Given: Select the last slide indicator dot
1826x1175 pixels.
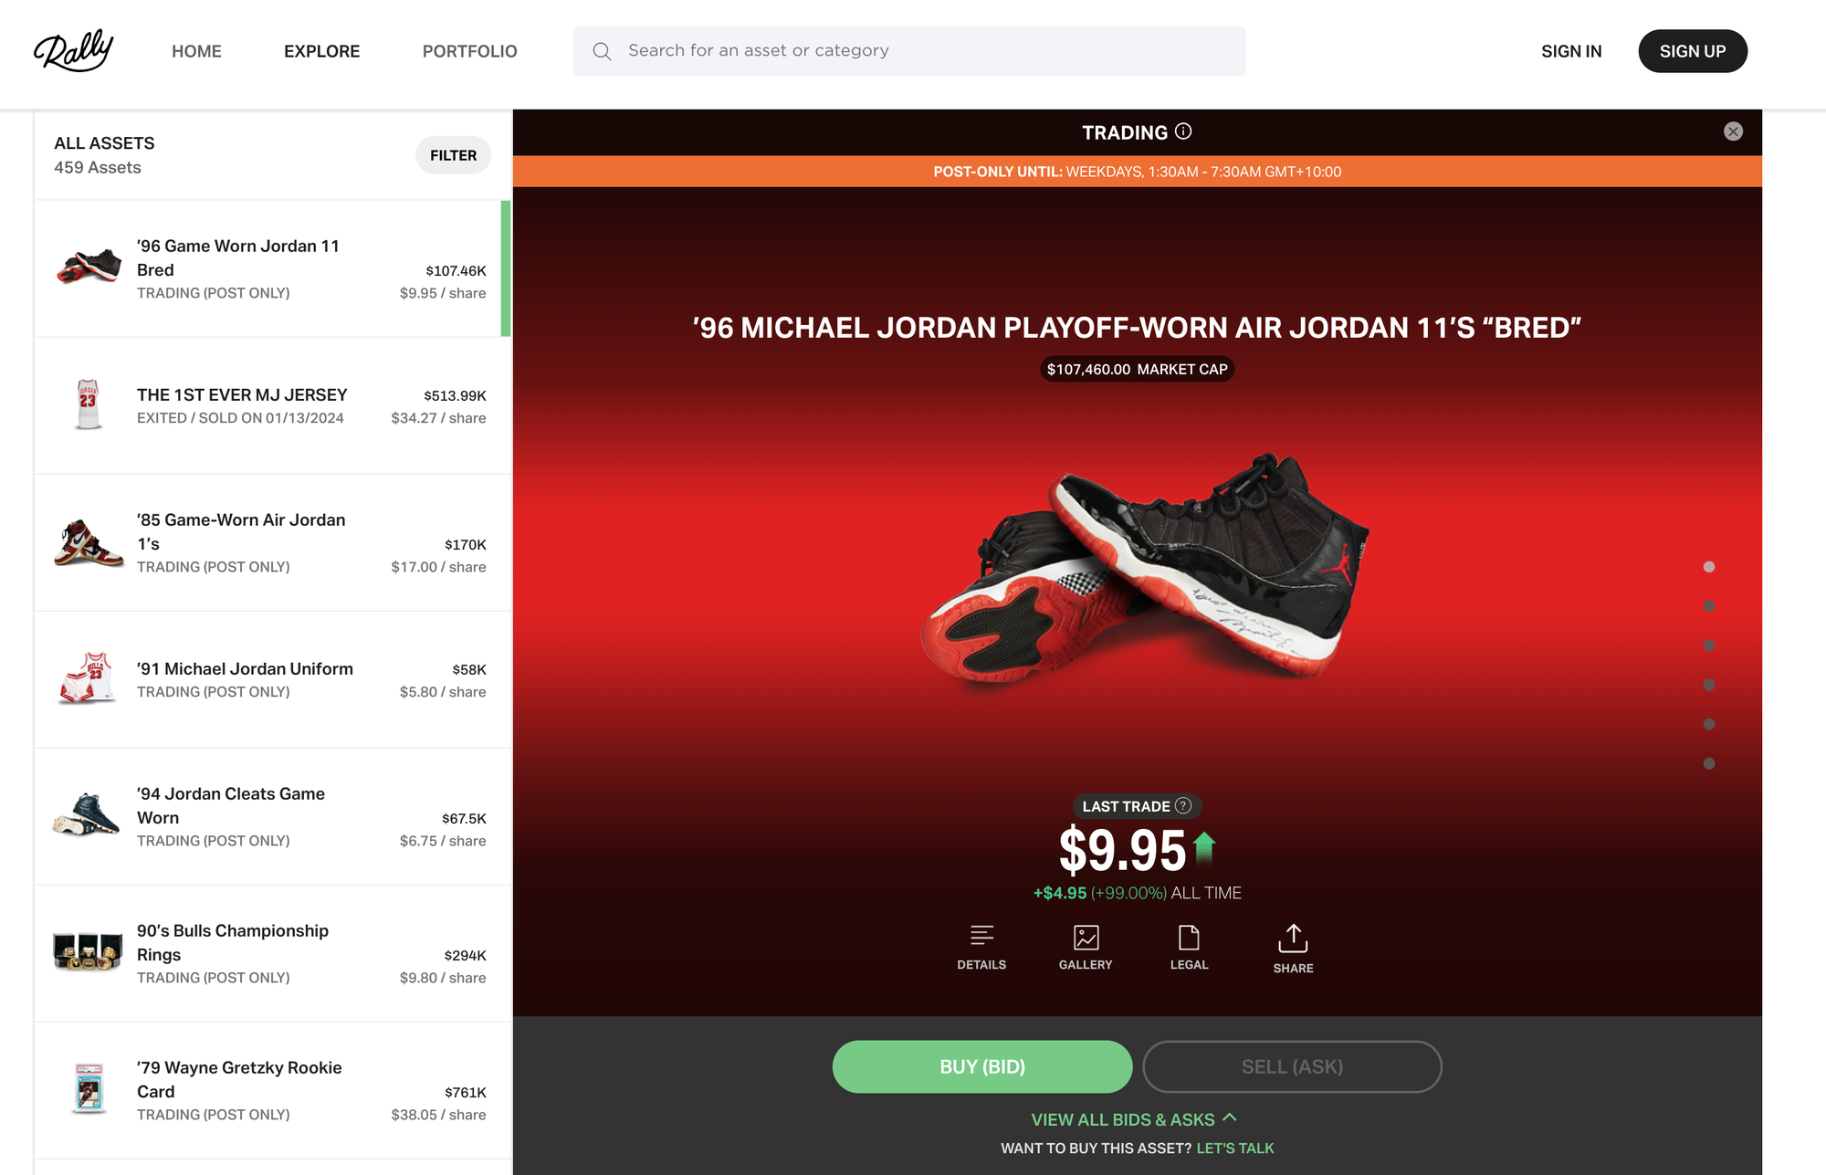Looking at the screenshot, I should (x=1709, y=763).
